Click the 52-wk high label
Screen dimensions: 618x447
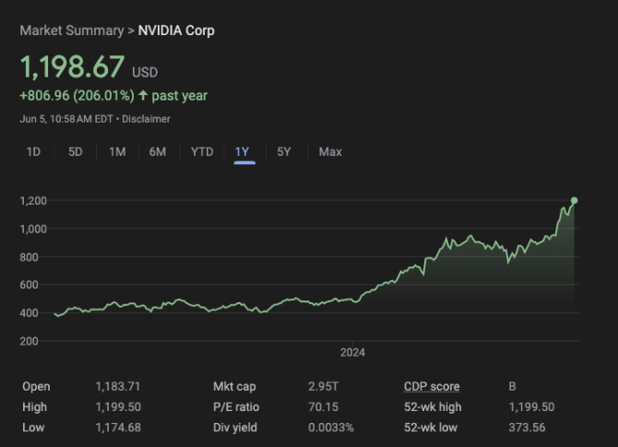(433, 406)
